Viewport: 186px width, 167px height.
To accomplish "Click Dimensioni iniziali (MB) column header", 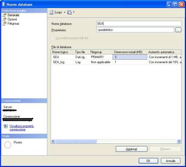I will [130, 52].
